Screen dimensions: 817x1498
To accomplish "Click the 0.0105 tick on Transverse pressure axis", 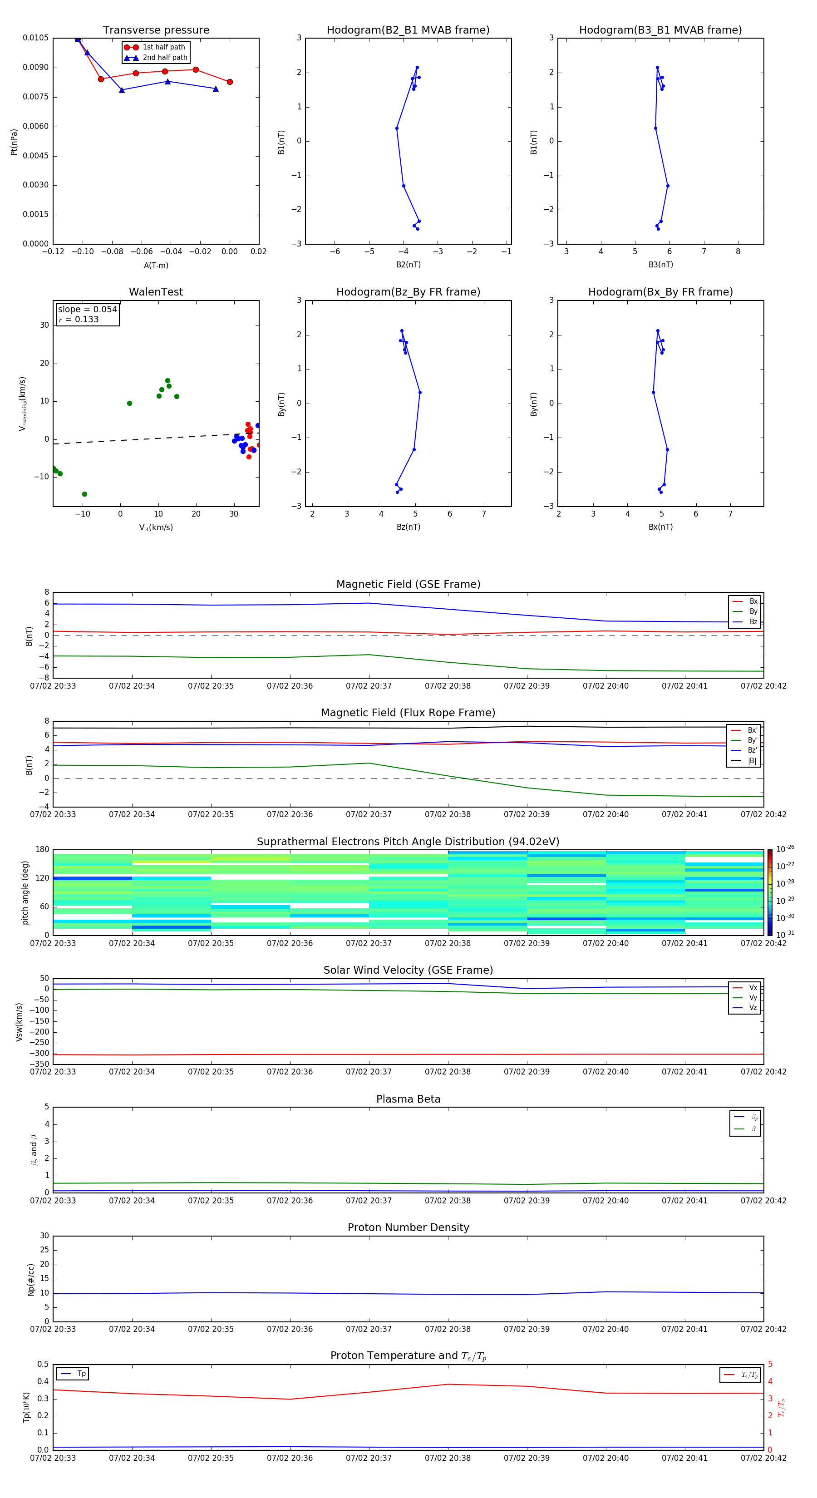I will (x=35, y=38).
